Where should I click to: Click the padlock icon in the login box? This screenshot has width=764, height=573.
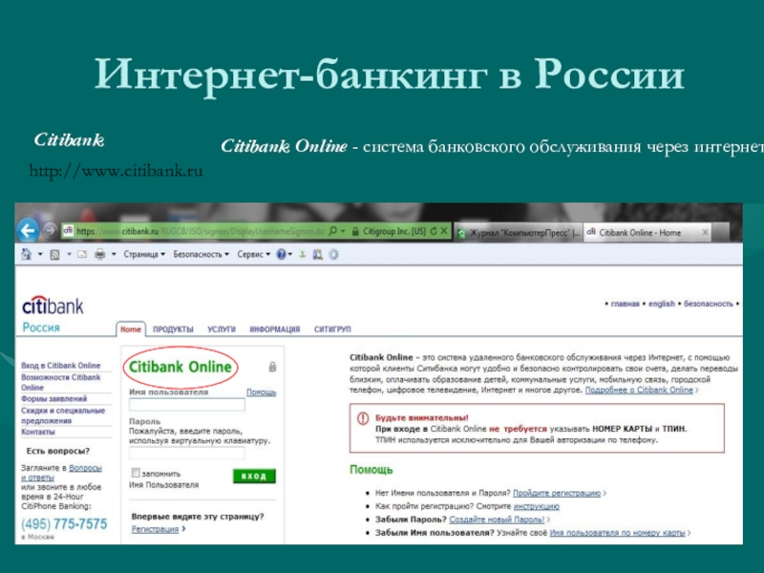(x=272, y=367)
